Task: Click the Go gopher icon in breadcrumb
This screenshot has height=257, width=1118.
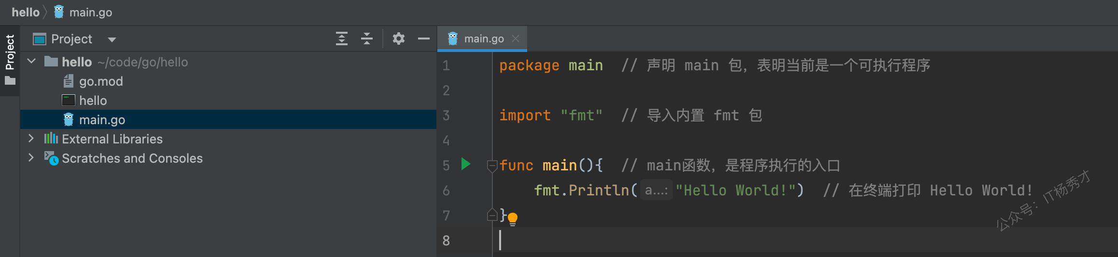Action: pos(59,12)
